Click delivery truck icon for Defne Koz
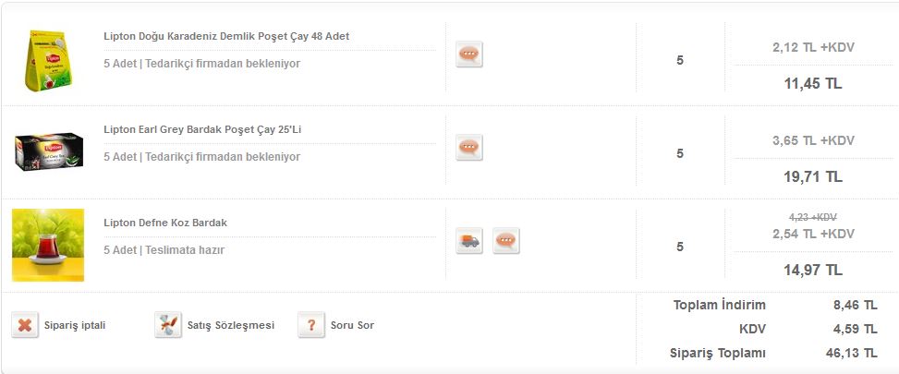This screenshot has height=374, width=899. pyautogui.click(x=469, y=240)
